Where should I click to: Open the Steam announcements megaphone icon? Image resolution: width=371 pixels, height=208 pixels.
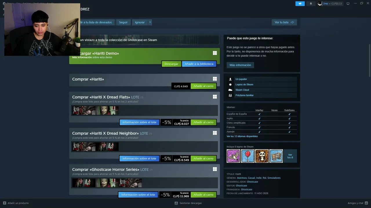point(300,3)
